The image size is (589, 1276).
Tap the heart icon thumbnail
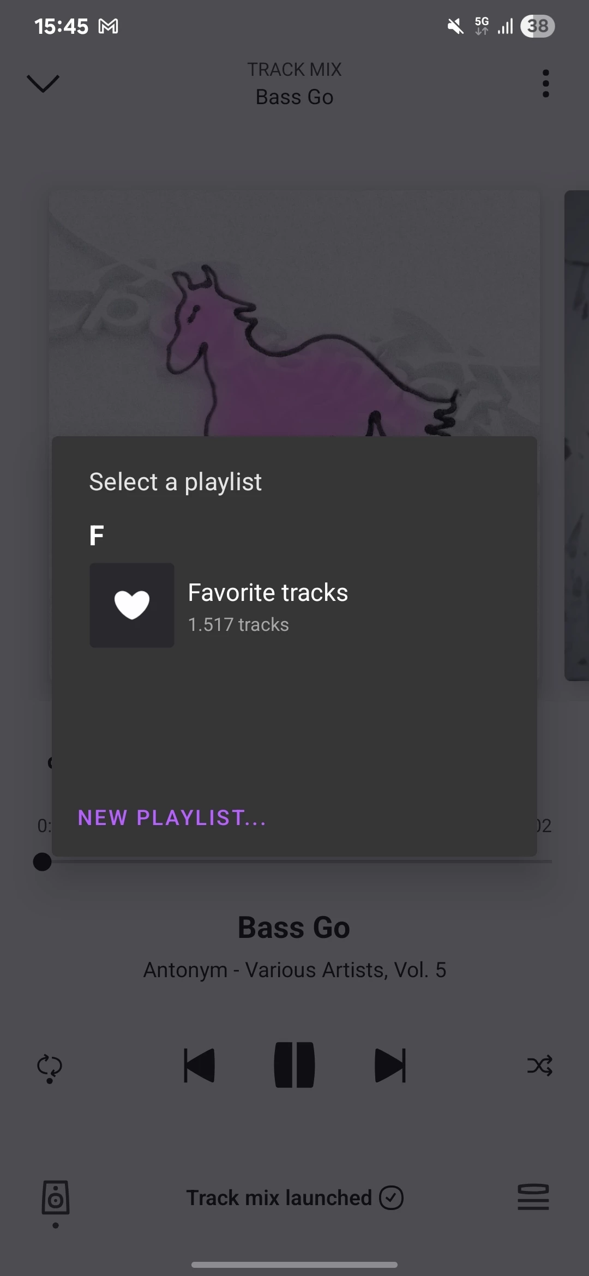(132, 605)
